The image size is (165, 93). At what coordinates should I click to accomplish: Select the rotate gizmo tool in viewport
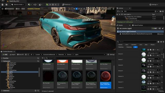coord(79,9)
